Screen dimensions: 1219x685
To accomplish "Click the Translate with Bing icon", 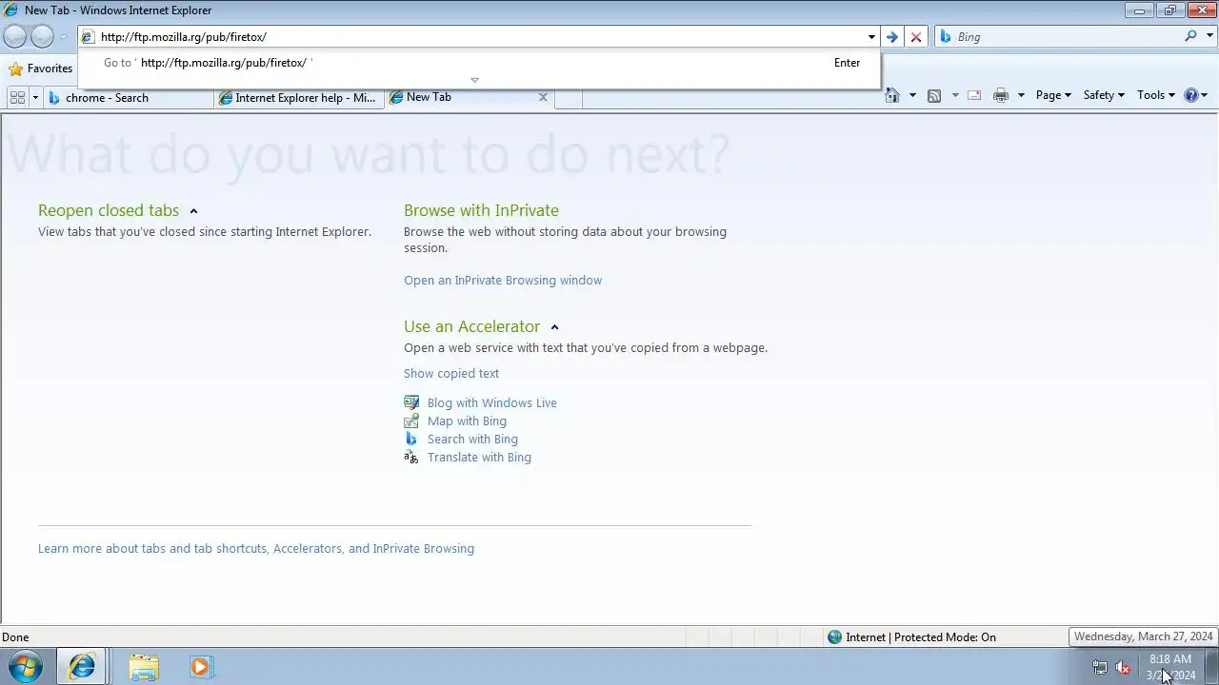I will [411, 457].
